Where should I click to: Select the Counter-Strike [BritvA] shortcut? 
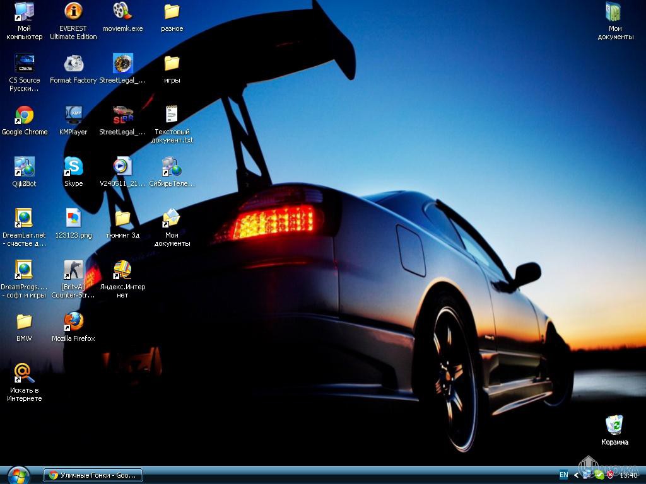(x=74, y=271)
